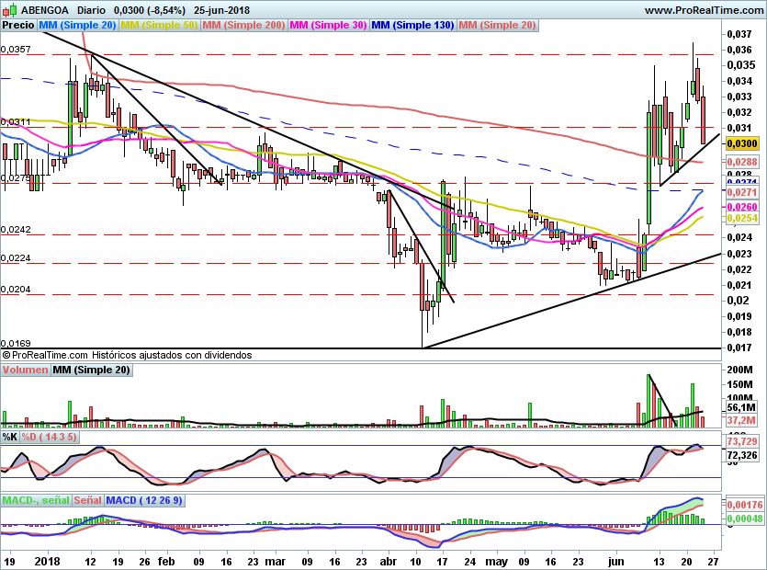Screen dimensions: 767x570
Task: Click the abr label on time axis
Action: (x=389, y=561)
